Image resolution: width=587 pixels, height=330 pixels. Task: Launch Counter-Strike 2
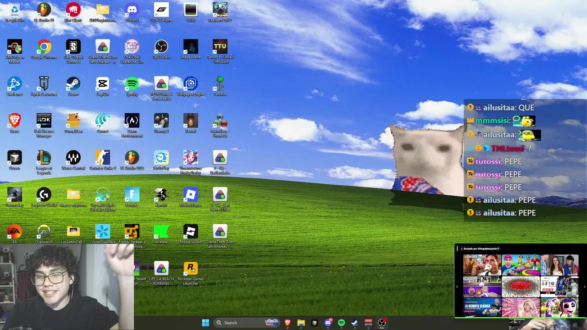(102, 160)
